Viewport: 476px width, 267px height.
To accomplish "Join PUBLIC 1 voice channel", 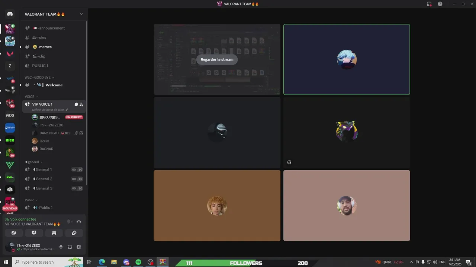I will tap(54, 66).
